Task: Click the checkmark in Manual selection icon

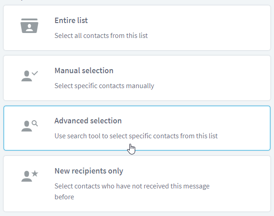Action: point(35,73)
